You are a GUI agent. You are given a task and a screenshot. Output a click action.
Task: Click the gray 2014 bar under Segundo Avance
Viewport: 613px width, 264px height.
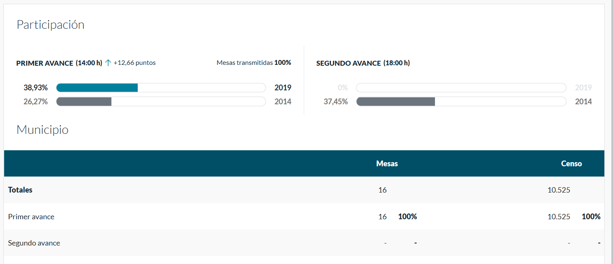[396, 102]
